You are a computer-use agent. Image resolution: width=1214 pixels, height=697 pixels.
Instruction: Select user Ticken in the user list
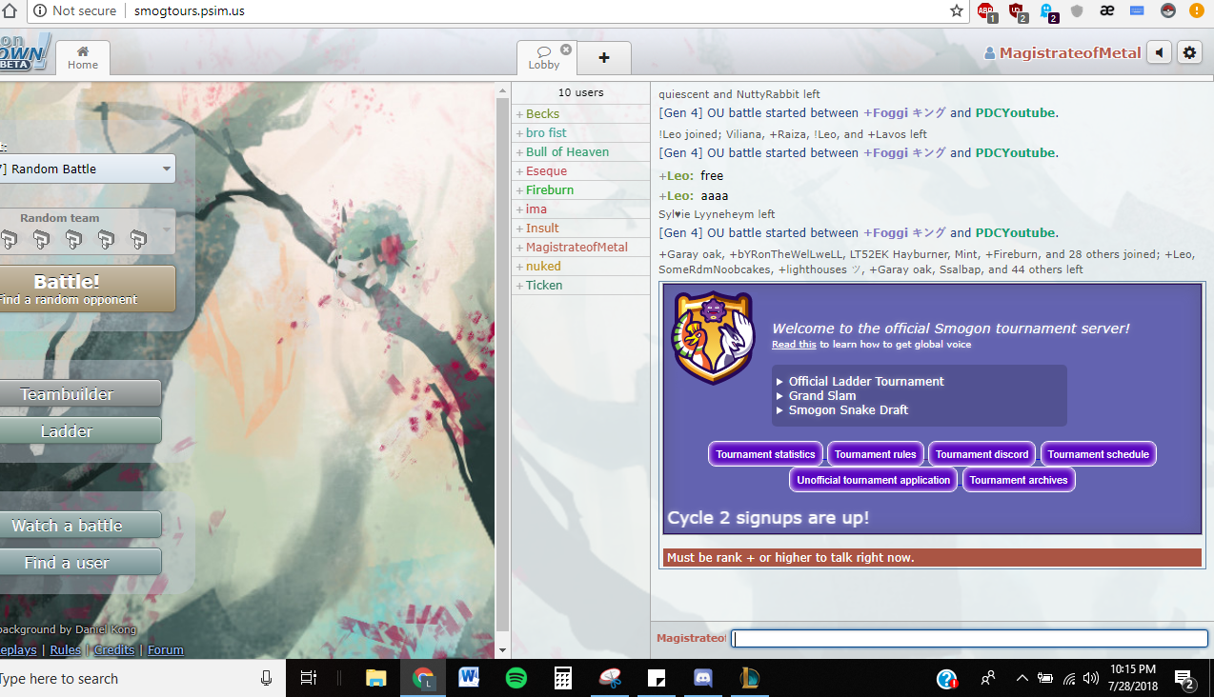(580, 285)
